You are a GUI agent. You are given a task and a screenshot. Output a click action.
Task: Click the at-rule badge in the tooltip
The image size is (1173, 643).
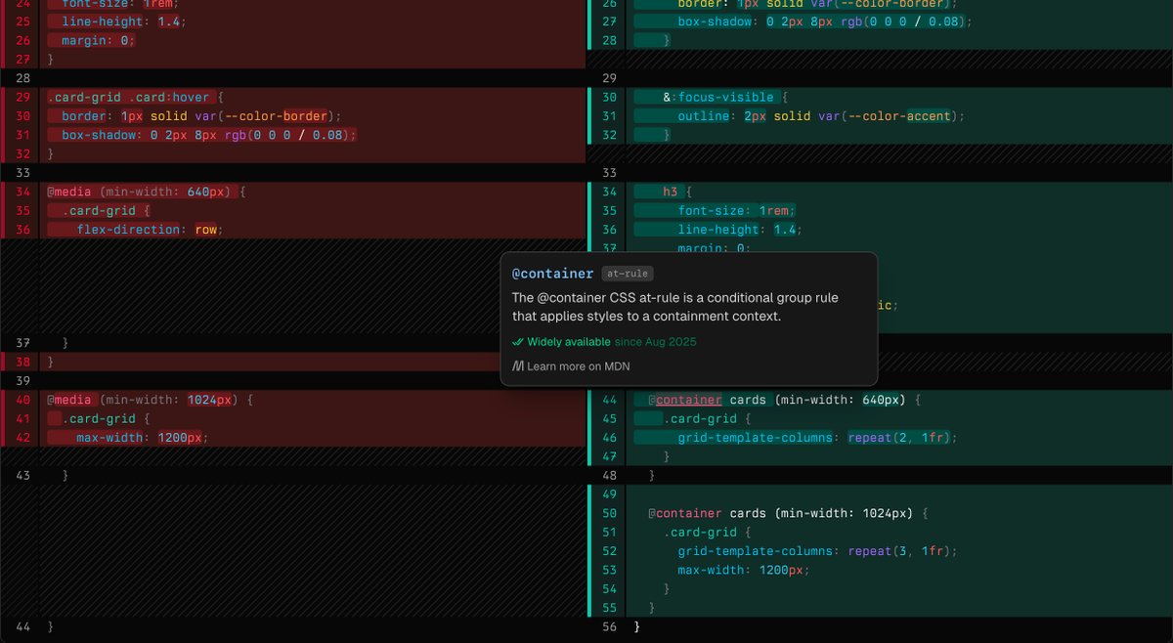tap(627, 274)
